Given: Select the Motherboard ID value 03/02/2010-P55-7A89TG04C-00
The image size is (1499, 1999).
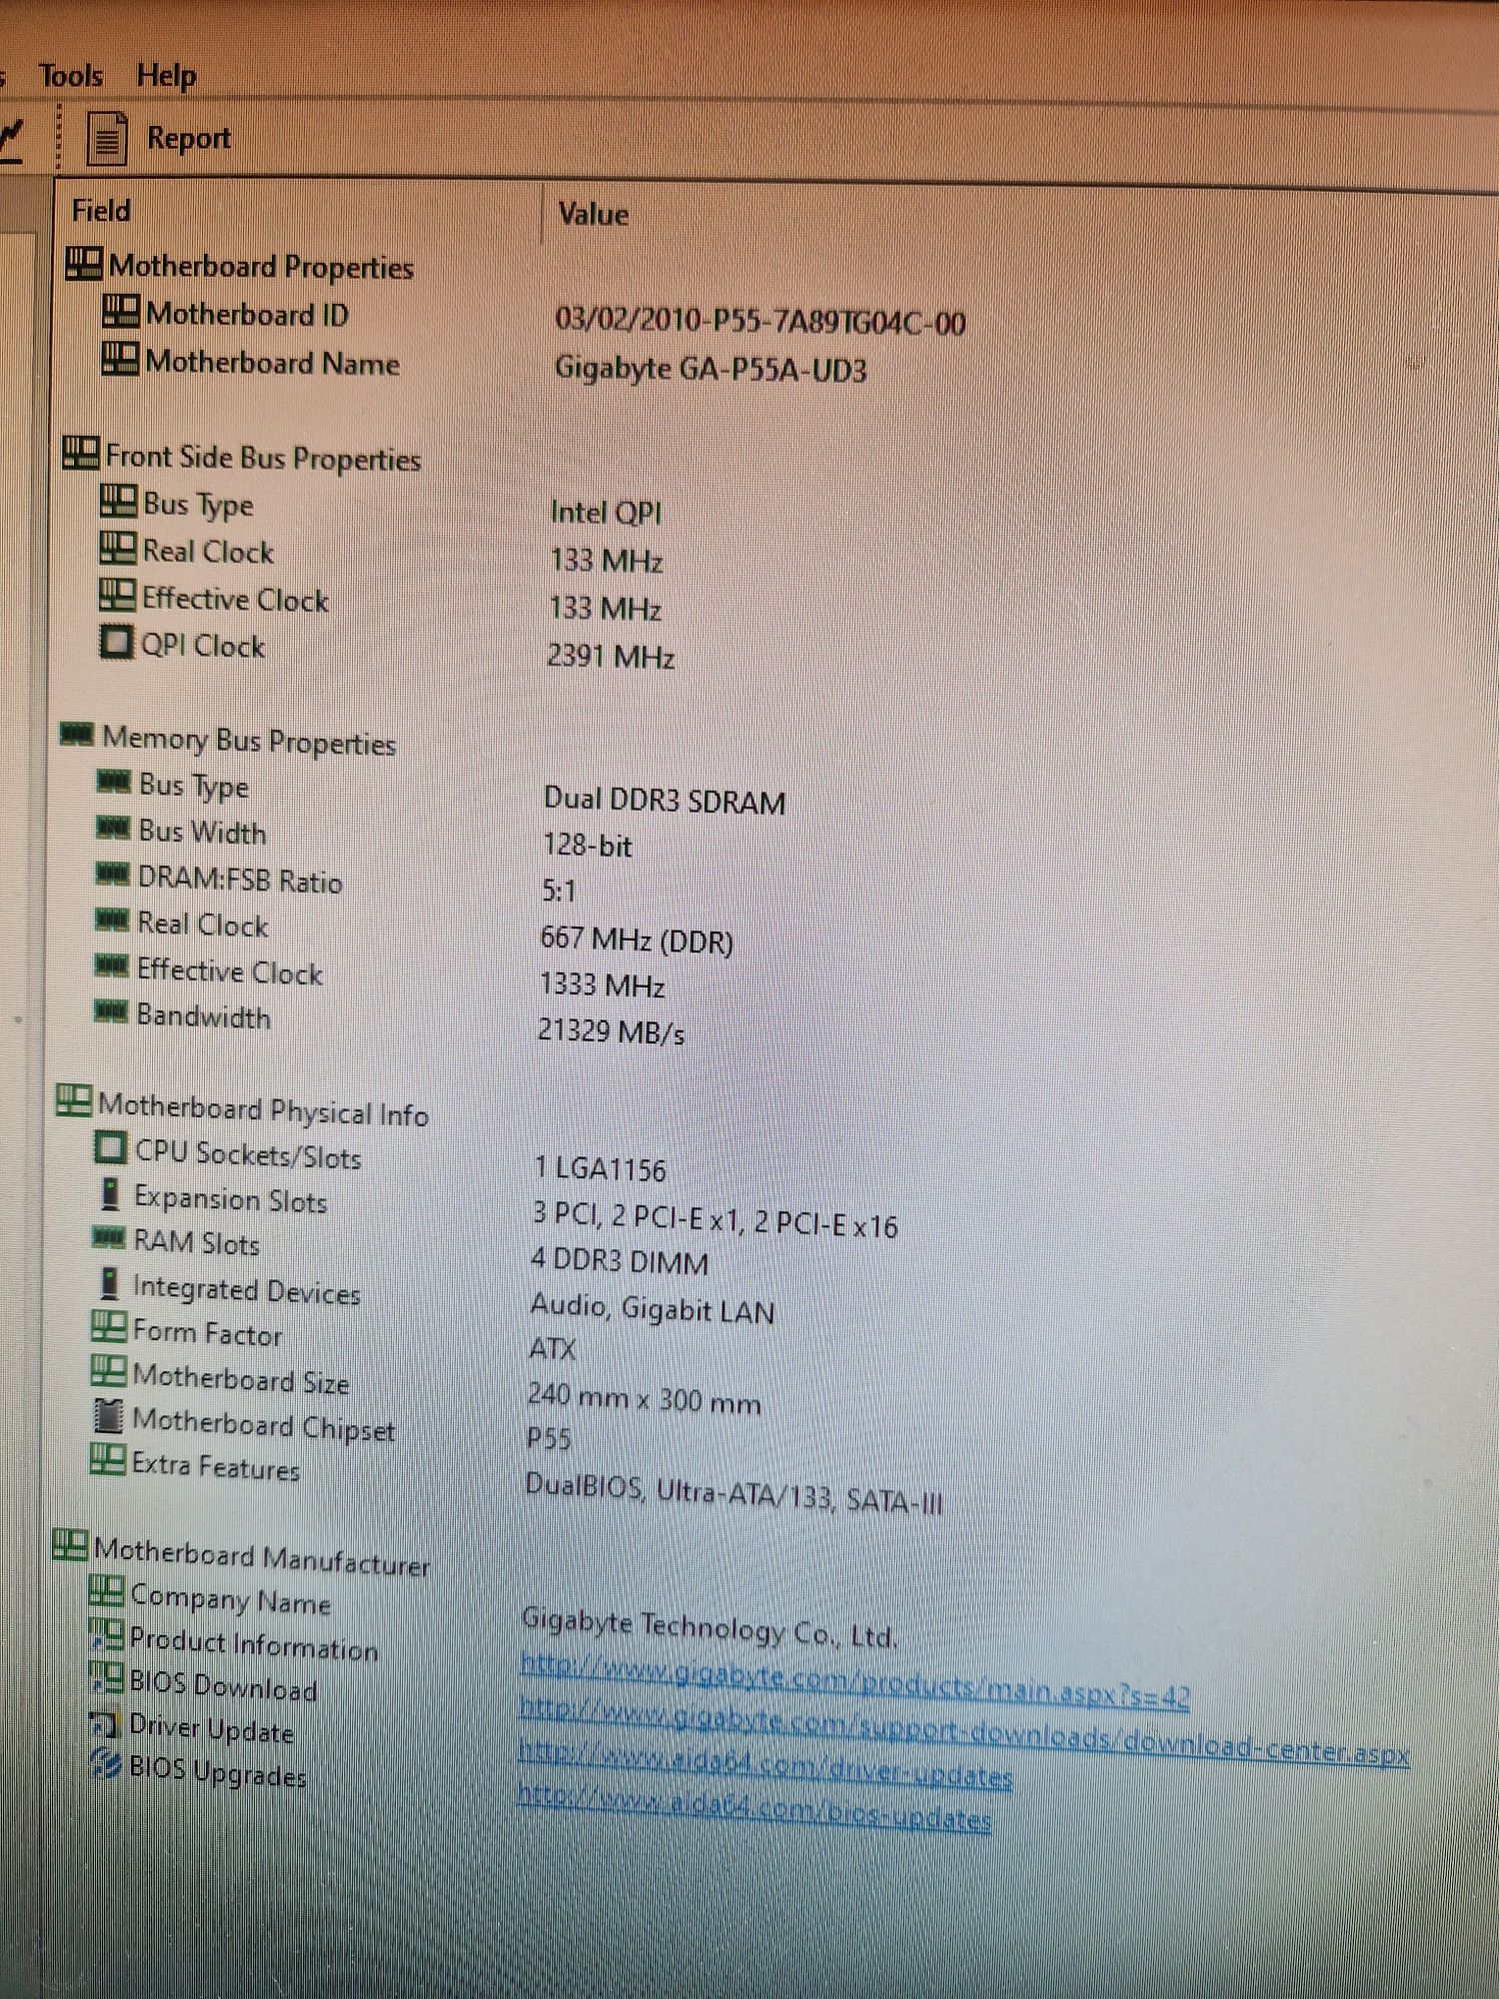Looking at the screenshot, I should pyautogui.click(x=760, y=322).
